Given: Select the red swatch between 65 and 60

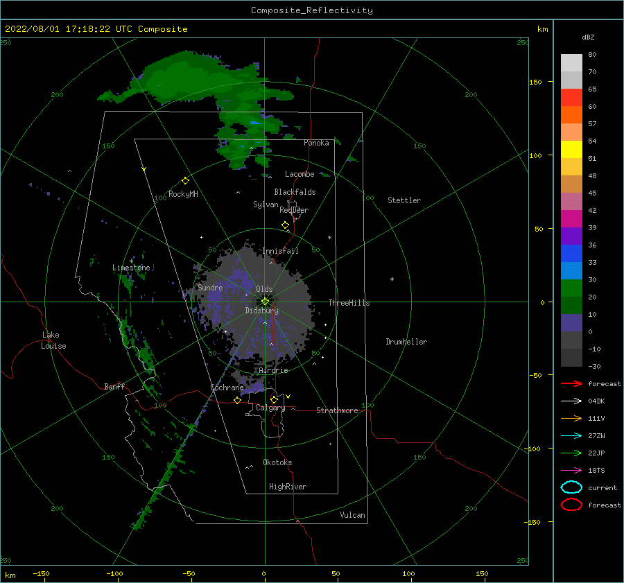Looking at the screenshot, I should [571, 97].
